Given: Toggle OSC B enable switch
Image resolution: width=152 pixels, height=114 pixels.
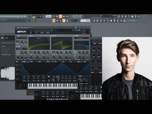Looking at the screenshot, I should (52, 36).
